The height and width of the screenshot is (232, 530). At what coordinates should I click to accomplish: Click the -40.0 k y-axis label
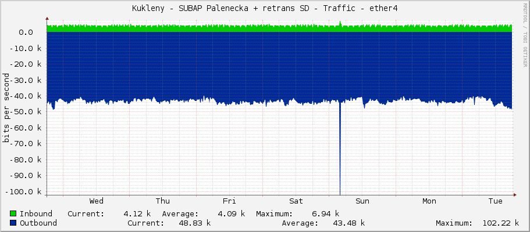26,96
